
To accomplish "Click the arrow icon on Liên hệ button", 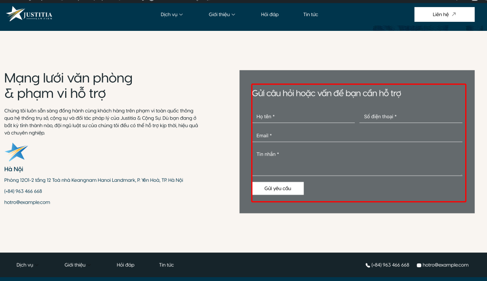I will click(454, 14).
